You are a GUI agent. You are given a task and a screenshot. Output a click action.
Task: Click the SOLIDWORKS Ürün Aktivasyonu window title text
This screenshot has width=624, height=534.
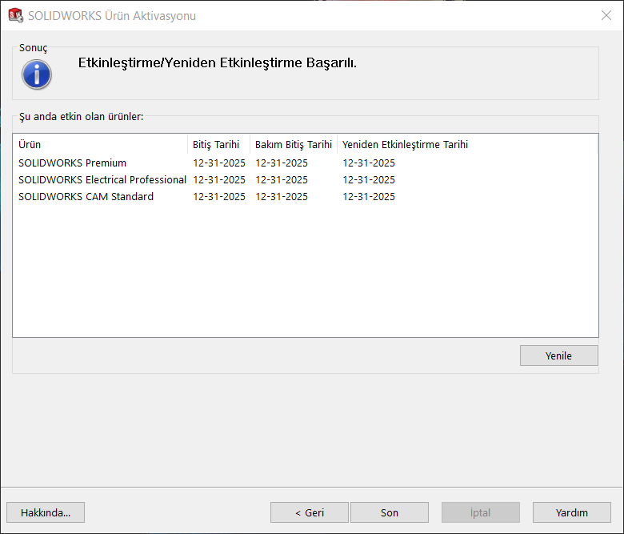[x=112, y=15]
